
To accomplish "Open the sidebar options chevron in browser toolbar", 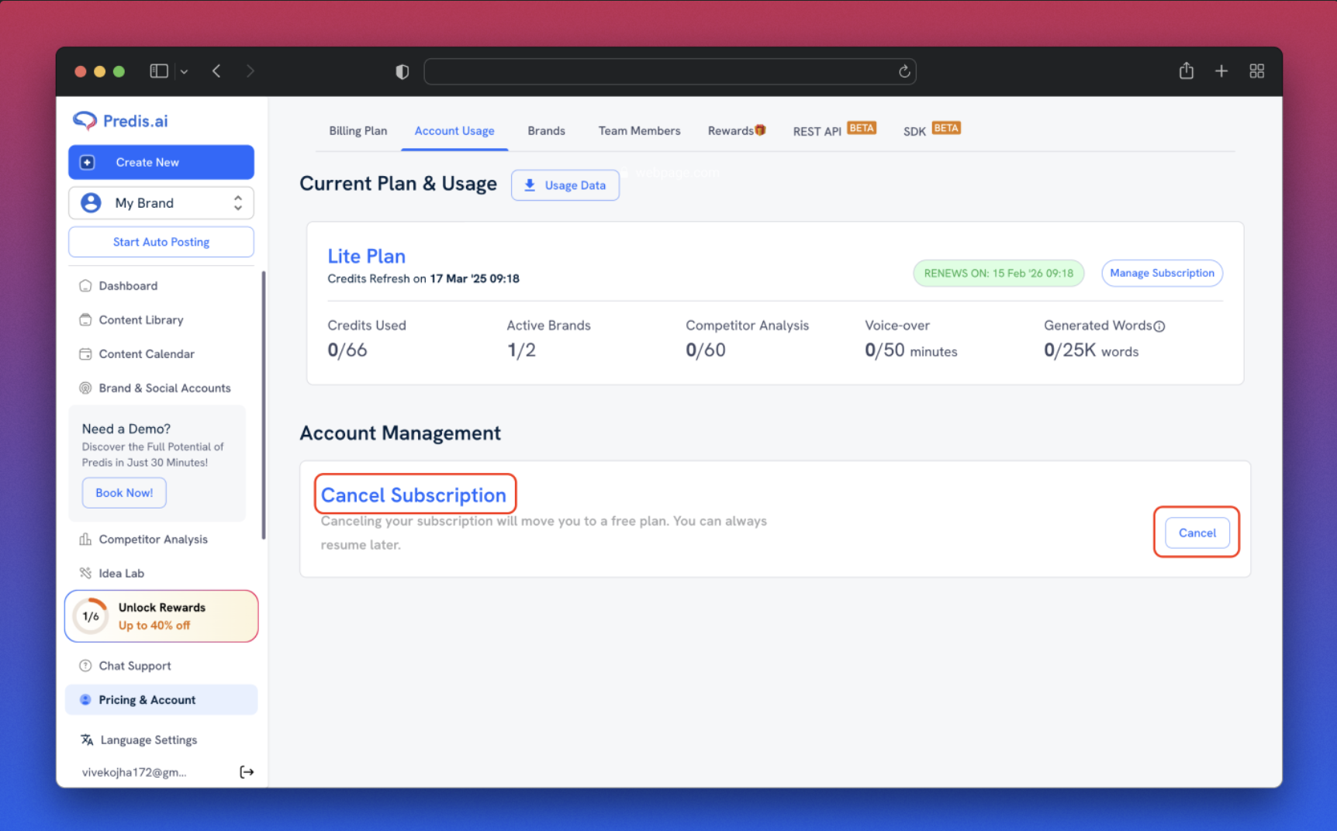I will (x=184, y=71).
